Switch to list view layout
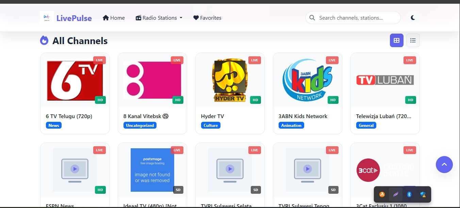 pos(413,40)
